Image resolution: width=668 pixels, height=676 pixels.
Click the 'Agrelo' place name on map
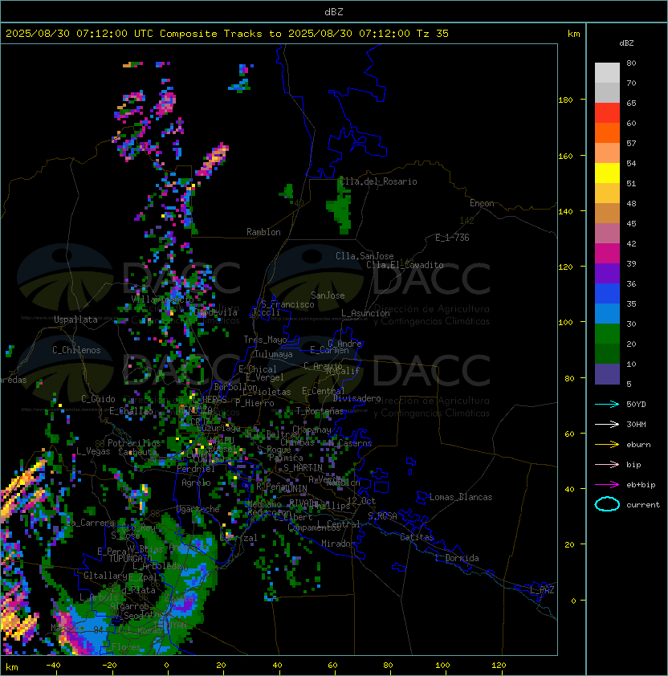point(196,483)
